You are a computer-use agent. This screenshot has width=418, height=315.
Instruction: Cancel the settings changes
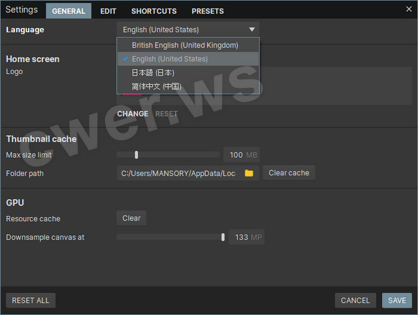[x=355, y=301]
